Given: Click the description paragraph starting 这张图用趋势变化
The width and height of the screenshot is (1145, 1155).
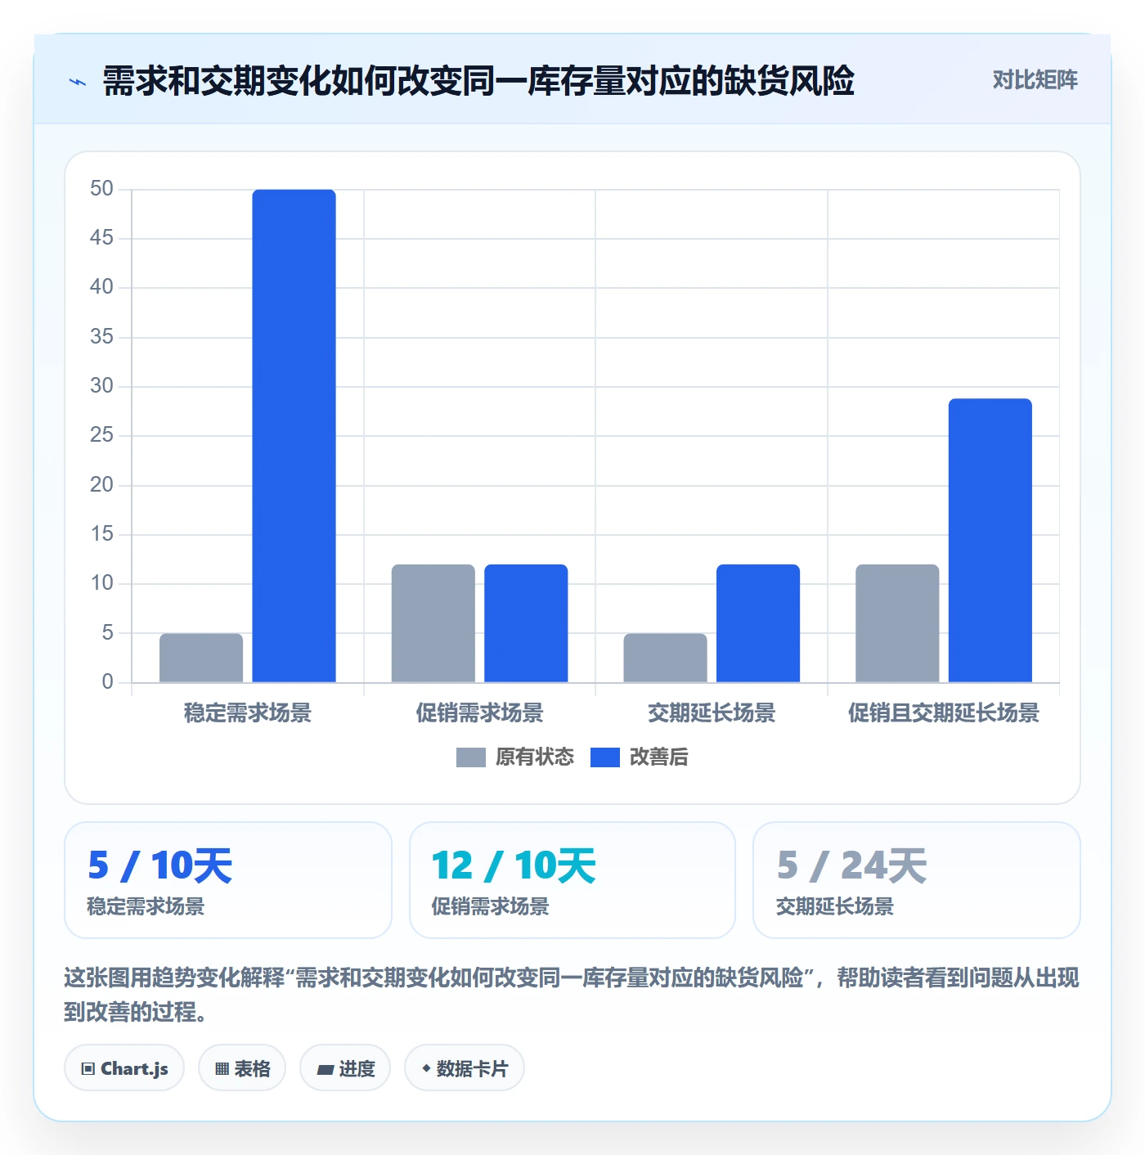Looking at the screenshot, I should click(572, 995).
